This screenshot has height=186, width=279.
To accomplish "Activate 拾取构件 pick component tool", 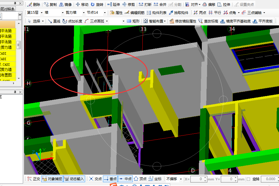I will (179, 13).
